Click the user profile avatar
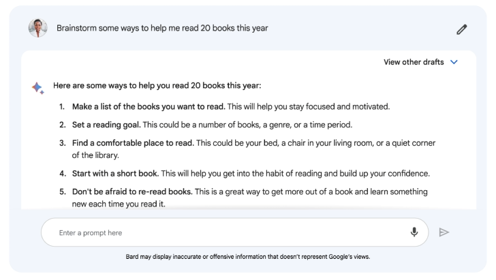The width and height of the screenshot is (496, 280). (38, 28)
